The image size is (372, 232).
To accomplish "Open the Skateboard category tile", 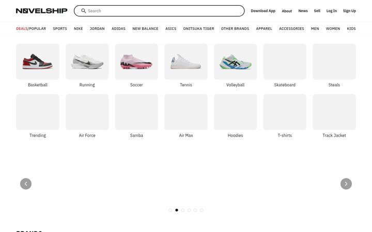I will [x=285, y=61].
